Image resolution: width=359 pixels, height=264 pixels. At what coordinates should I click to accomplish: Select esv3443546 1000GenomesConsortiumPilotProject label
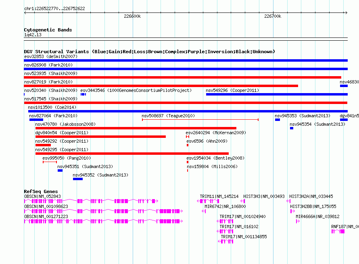tap(136, 90)
